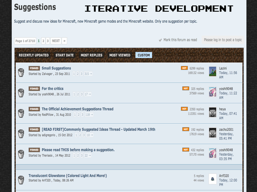Click PINNED badge on Small Suggestions
257x192 pixels.
click(x=34, y=68)
